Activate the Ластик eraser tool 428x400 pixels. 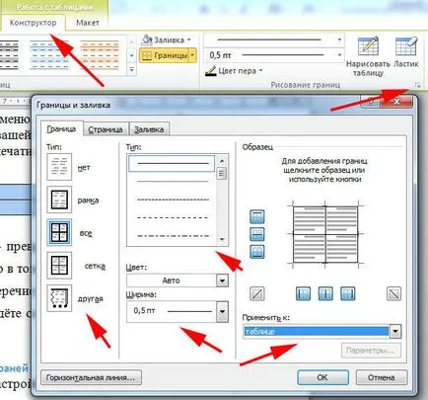click(x=406, y=46)
